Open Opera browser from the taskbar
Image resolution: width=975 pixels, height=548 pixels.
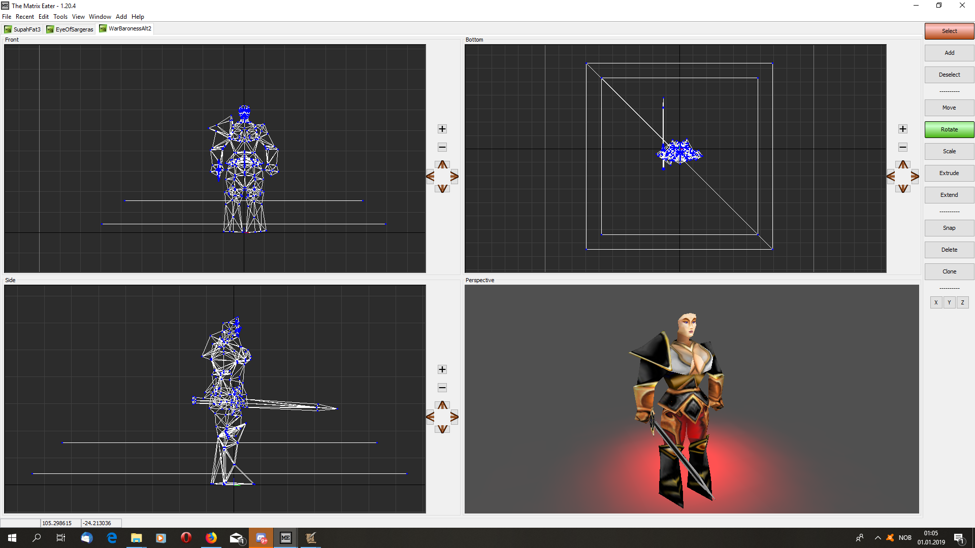[186, 538]
